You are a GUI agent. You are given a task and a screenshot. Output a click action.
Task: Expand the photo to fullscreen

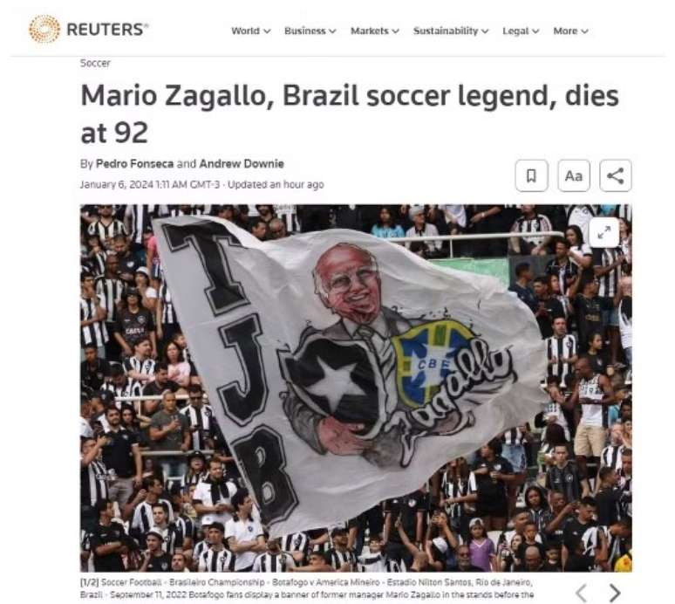tap(604, 233)
